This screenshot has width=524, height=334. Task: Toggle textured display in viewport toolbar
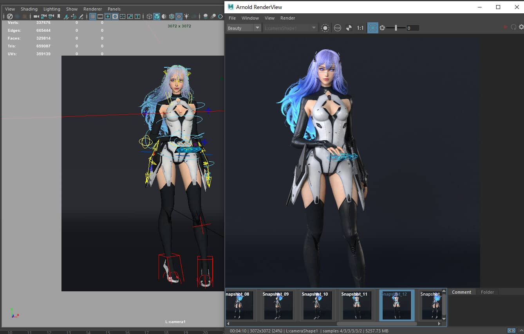pos(179,16)
